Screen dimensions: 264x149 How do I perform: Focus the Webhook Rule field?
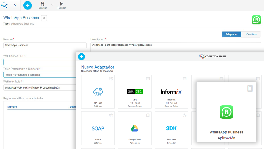pyautogui.click(x=40, y=88)
